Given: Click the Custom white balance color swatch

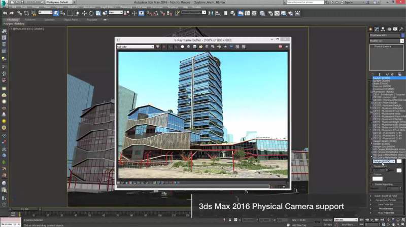Looking at the screenshot, I should [378, 178].
